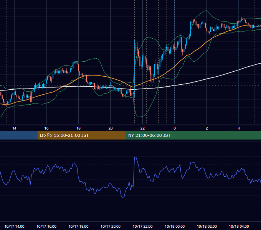
Task: Click the NY 21:00-06:00 JST session band
Action: (193, 135)
